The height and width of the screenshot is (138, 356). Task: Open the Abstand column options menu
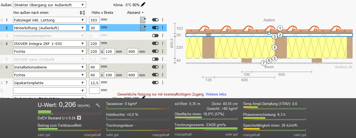click(x=143, y=12)
